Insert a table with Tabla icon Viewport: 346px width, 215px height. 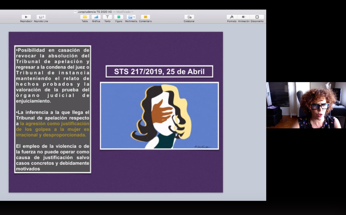[x=85, y=17]
